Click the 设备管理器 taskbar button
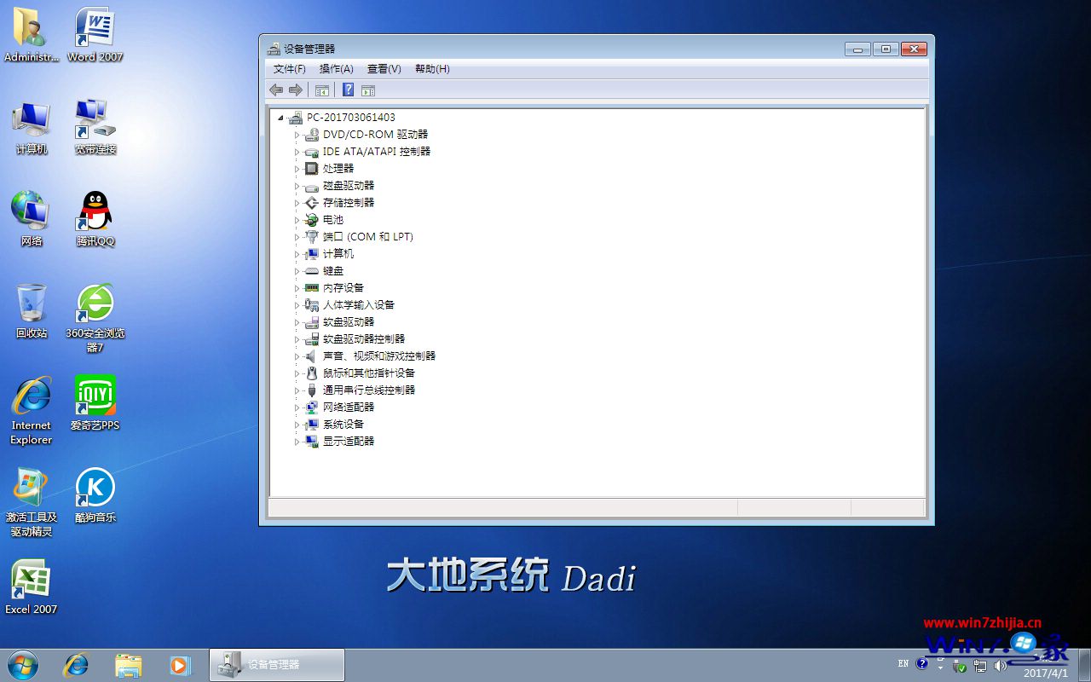The height and width of the screenshot is (682, 1091). [277, 665]
